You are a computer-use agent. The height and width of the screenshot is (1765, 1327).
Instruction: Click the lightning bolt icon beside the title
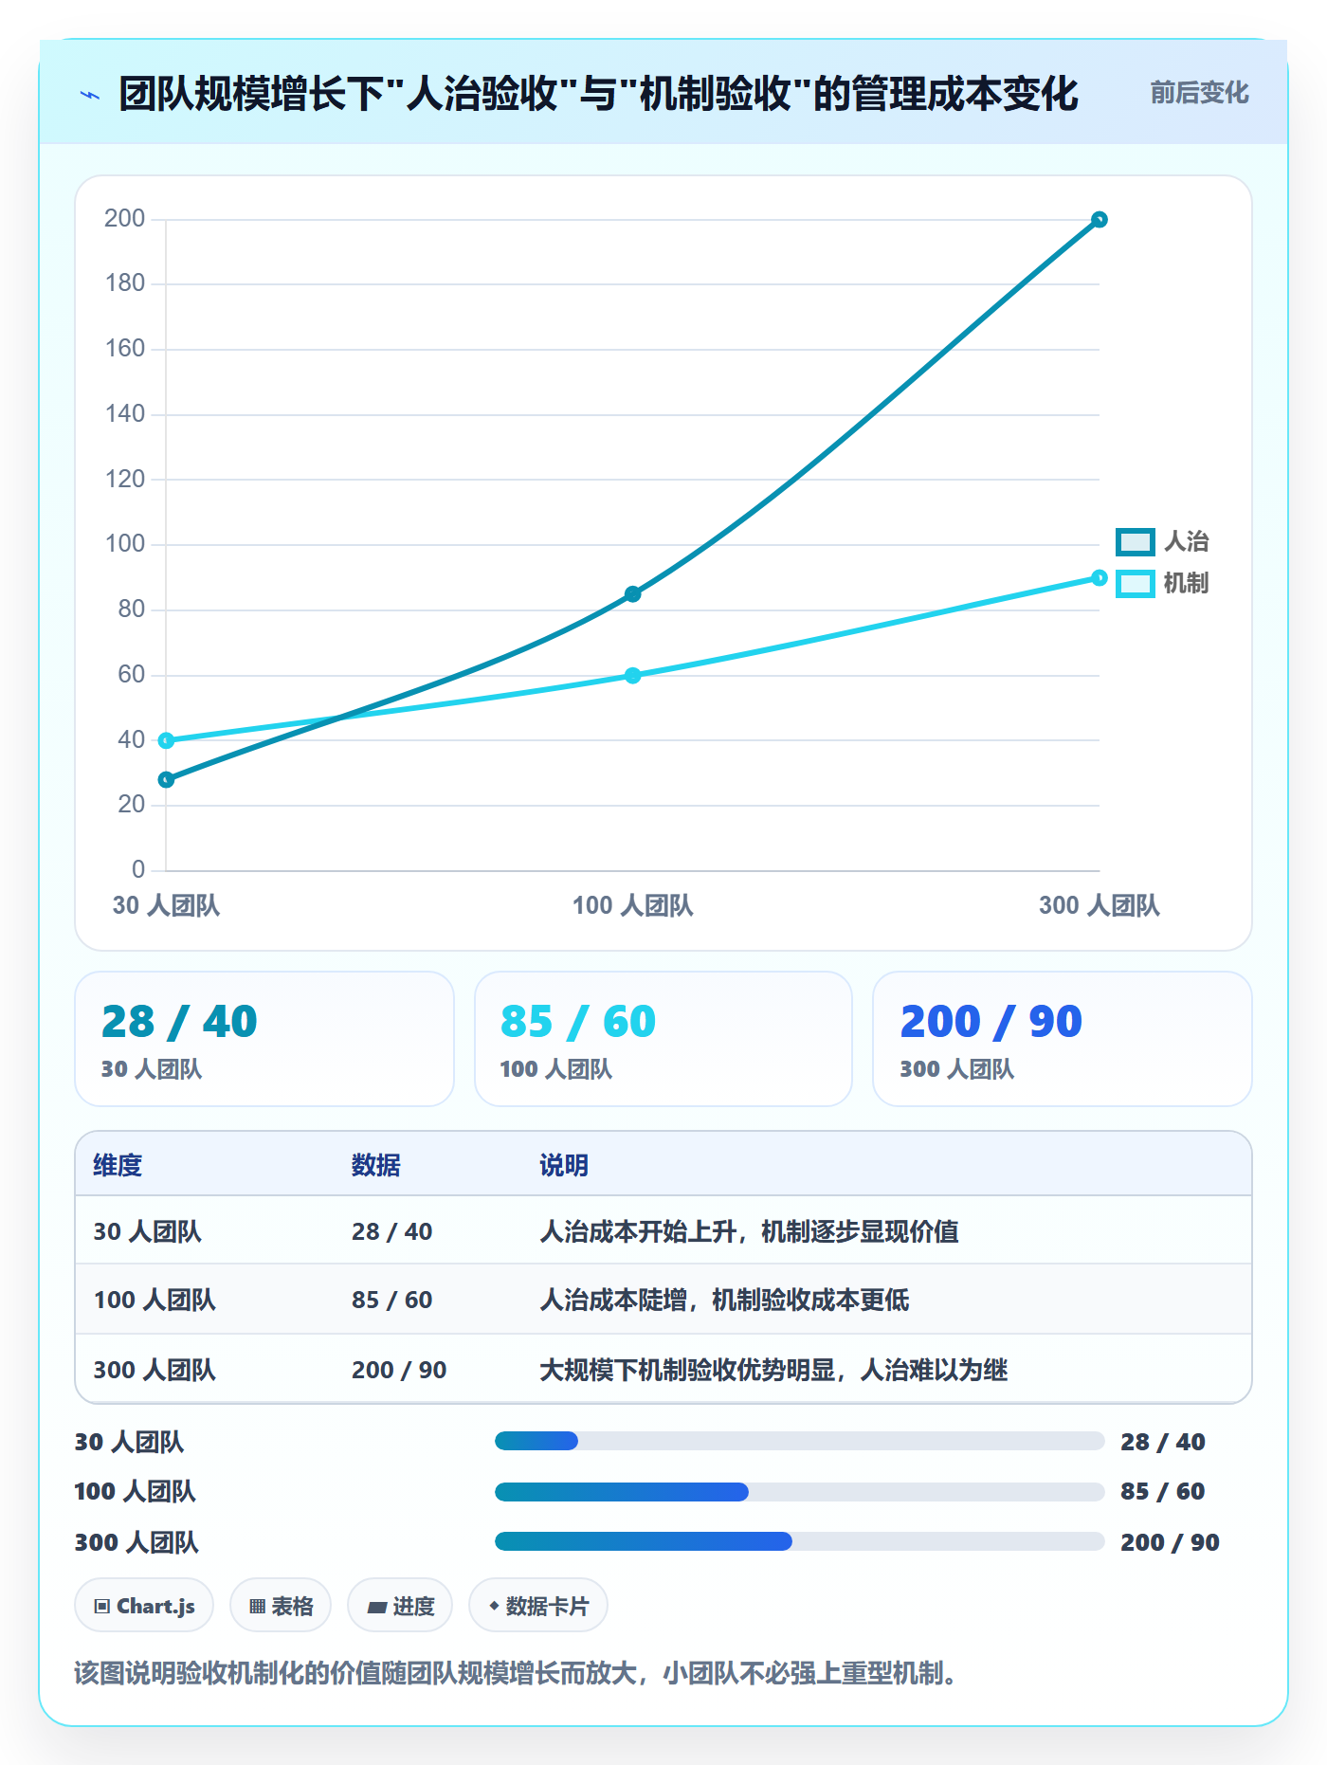(x=90, y=95)
